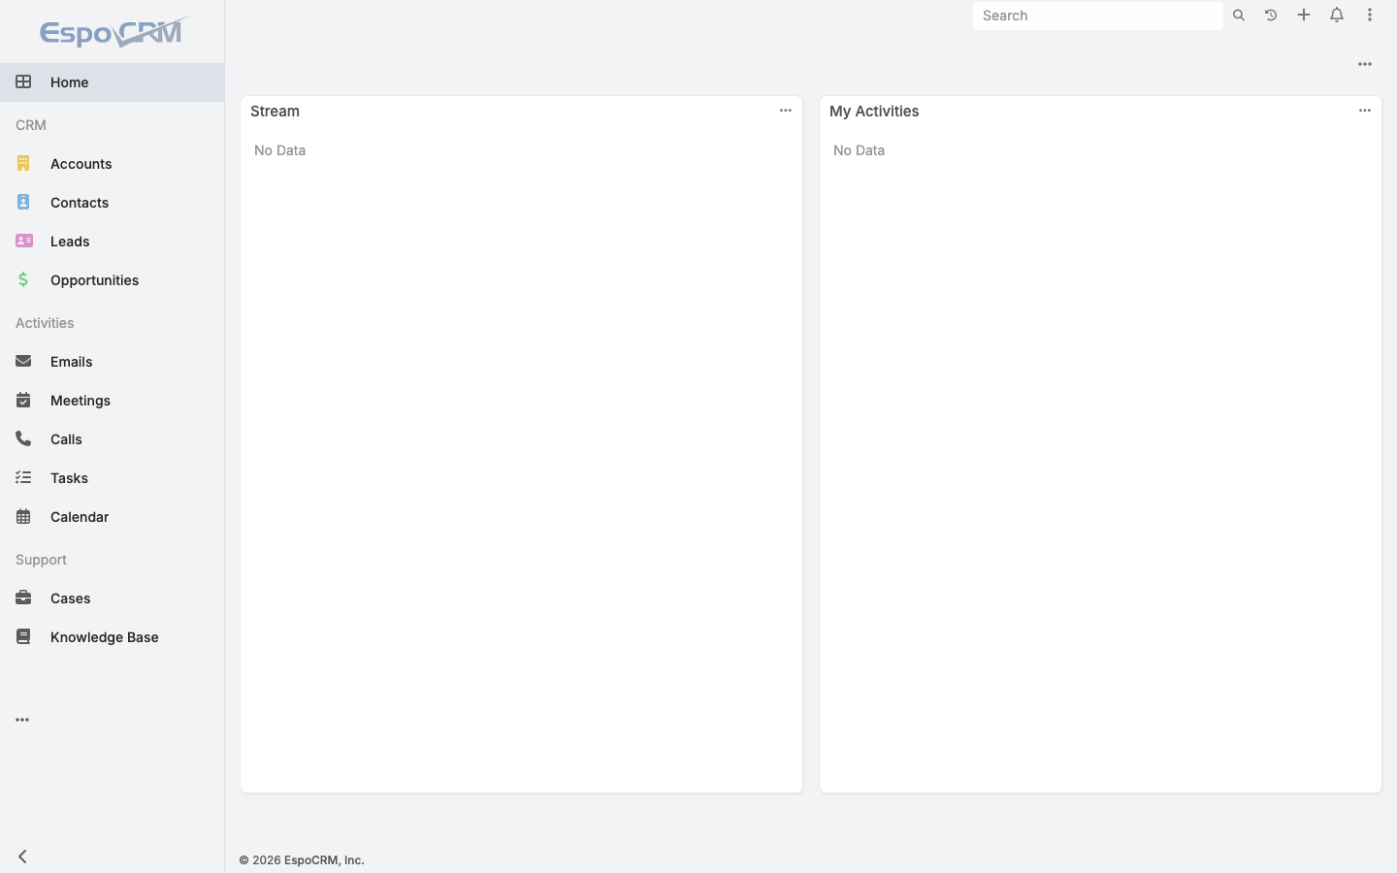Open the quick create plus icon
This screenshot has width=1397, height=873.
point(1304,16)
